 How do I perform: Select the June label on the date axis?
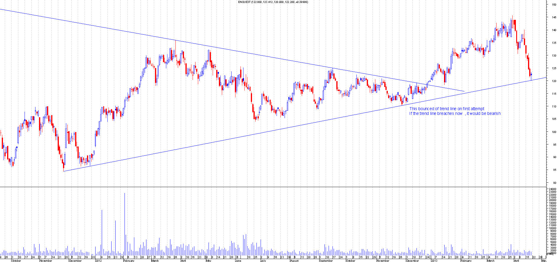(x=238, y=261)
